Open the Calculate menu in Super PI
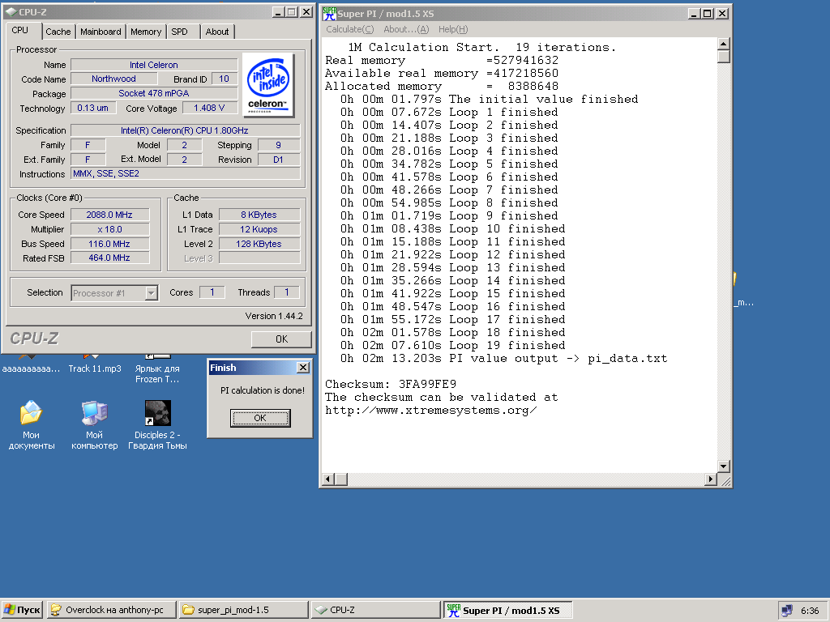The width and height of the screenshot is (830, 622). click(350, 30)
